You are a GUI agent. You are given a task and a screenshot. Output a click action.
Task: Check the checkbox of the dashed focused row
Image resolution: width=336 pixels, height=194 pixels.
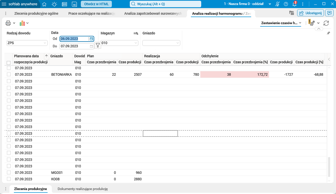[9, 133]
